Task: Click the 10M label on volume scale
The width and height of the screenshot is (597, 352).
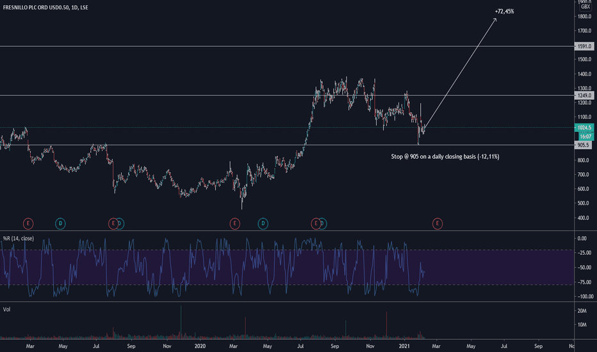Action: click(582, 324)
